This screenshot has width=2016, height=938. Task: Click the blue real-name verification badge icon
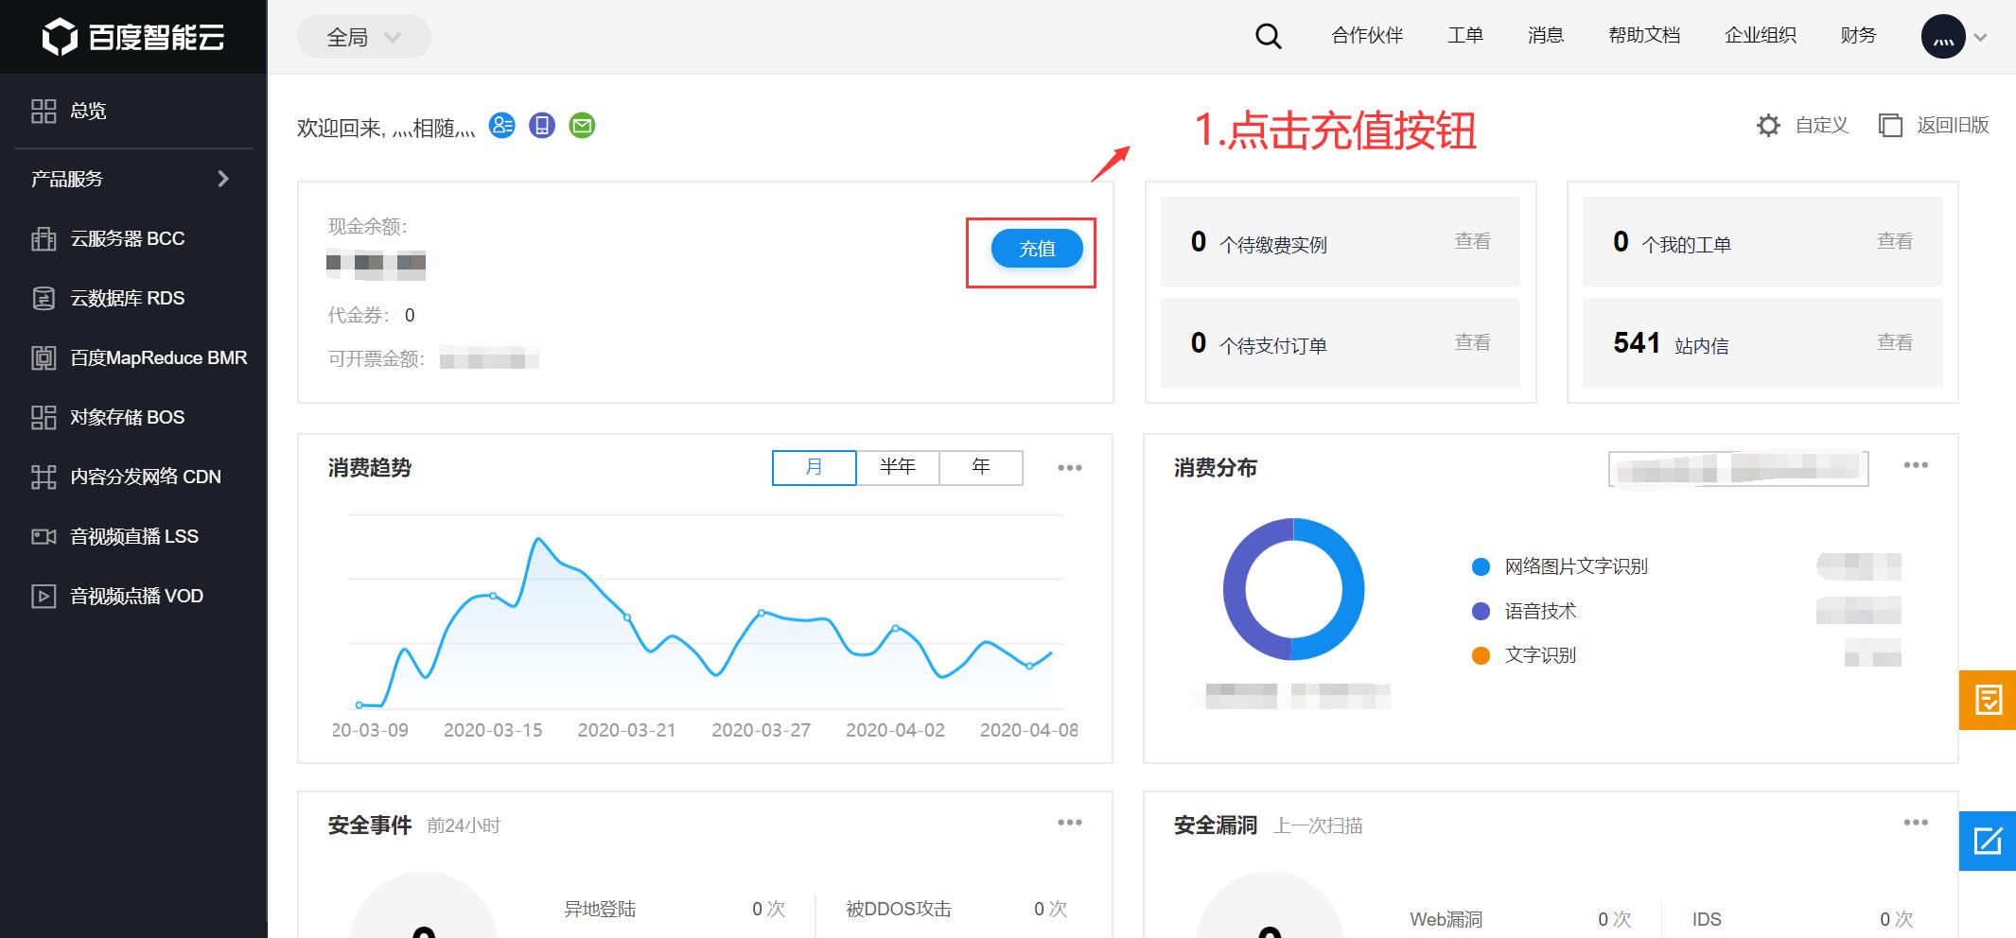[x=502, y=125]
